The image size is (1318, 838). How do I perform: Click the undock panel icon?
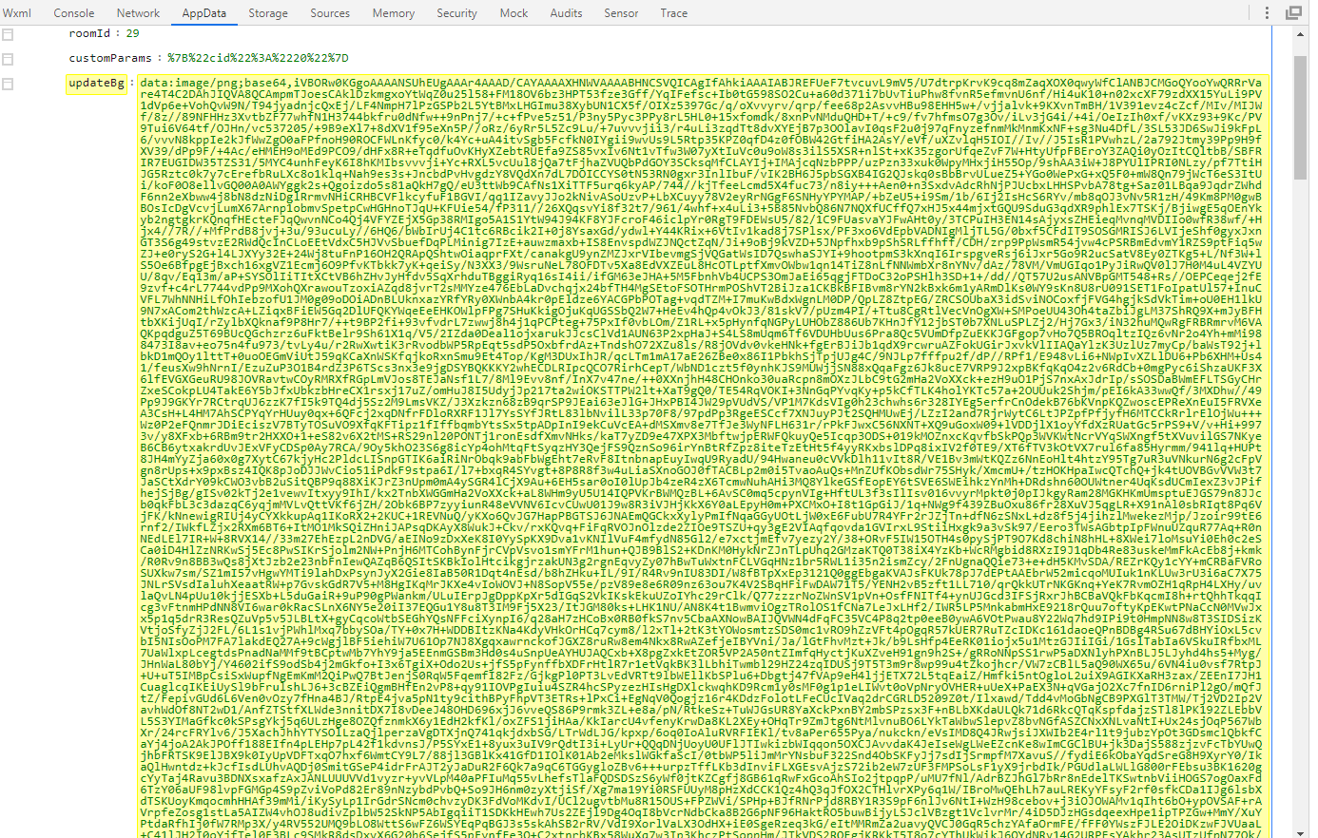coord(1293,12)
